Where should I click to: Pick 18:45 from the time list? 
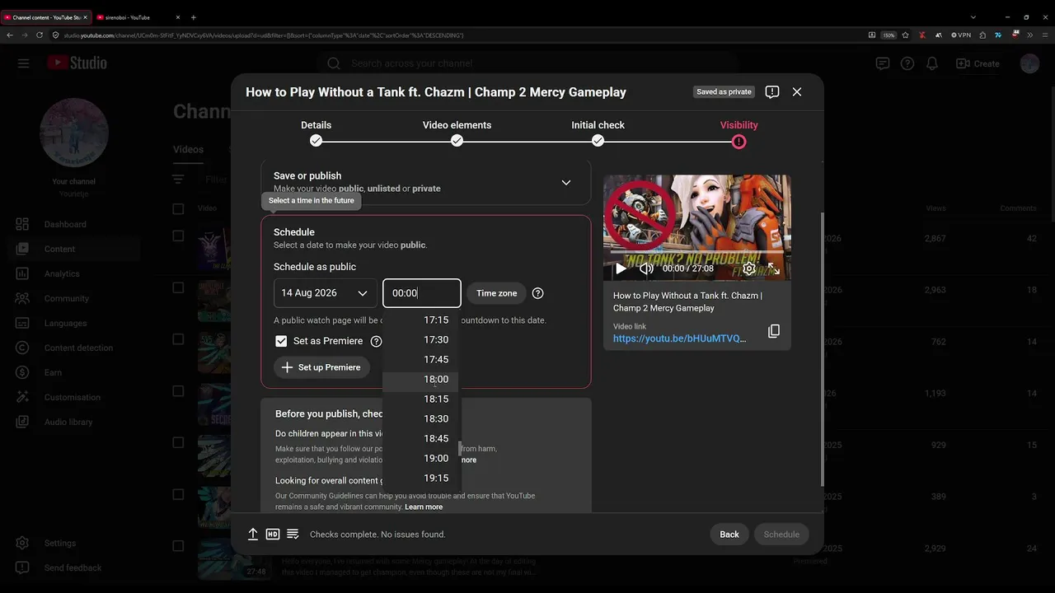coord(422,438)
